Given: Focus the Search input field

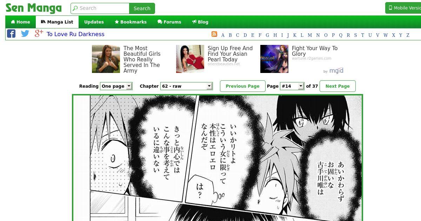Looking at the screenshot, I should (100, 8).
